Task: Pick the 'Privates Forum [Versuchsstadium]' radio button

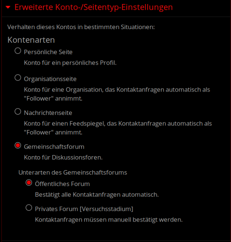Action: click(x=29, y=208)
